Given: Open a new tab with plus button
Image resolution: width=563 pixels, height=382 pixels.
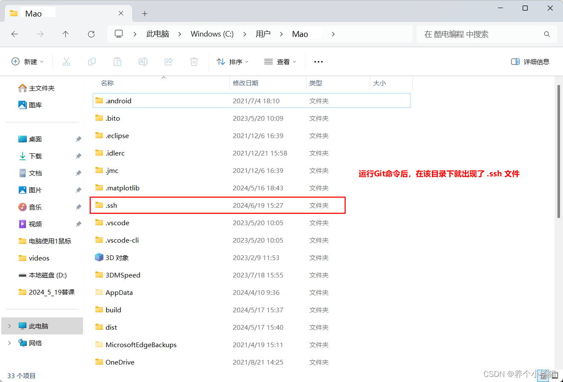Looking at the screenshot, I should 145,14.
